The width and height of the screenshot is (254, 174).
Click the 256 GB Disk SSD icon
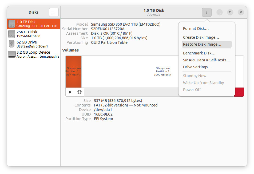click(12, 34)
